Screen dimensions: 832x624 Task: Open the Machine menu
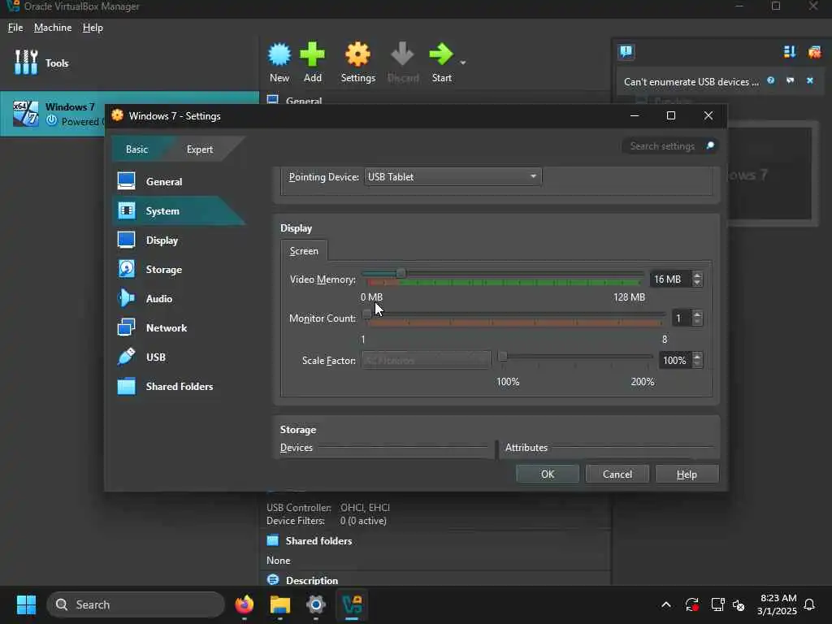[x=53, y=27]
